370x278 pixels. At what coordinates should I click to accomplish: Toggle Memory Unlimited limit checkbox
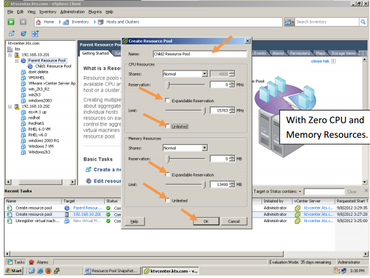click(168, 201)
